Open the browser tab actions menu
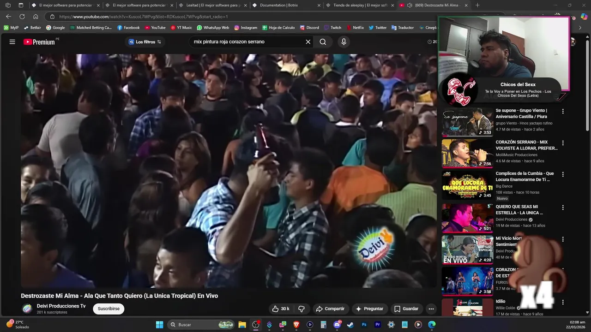Viewport: 591px width, 332px height. [21, 6]
